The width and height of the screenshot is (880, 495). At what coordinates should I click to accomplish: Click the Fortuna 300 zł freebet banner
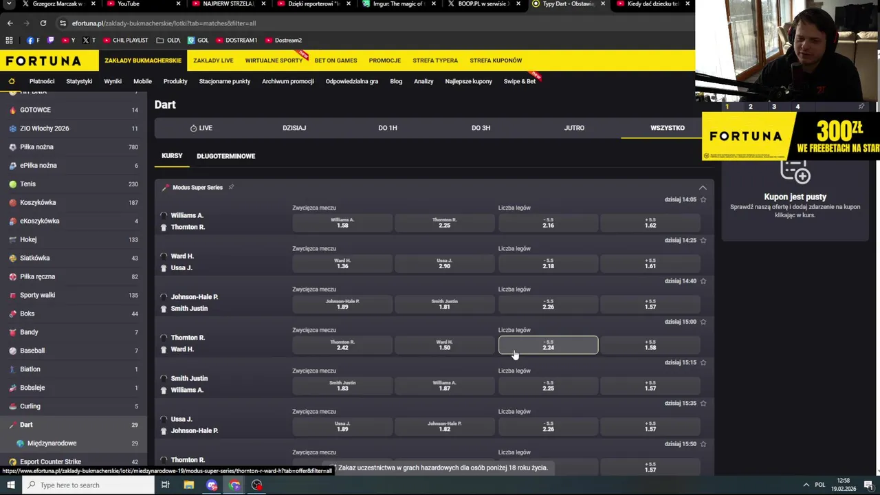tap(791, 136)
